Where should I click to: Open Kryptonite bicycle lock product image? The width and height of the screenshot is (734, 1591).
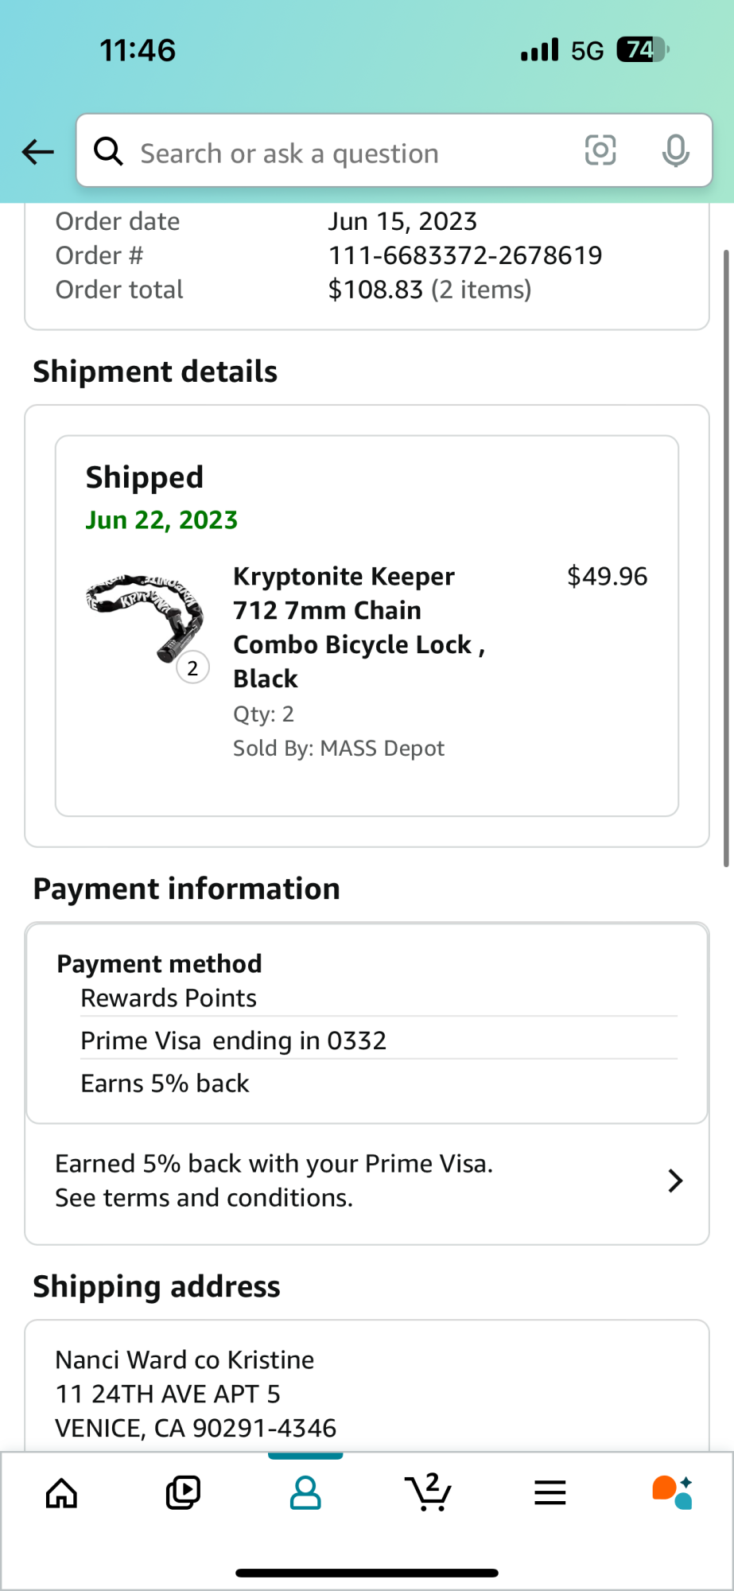point(143,614)
